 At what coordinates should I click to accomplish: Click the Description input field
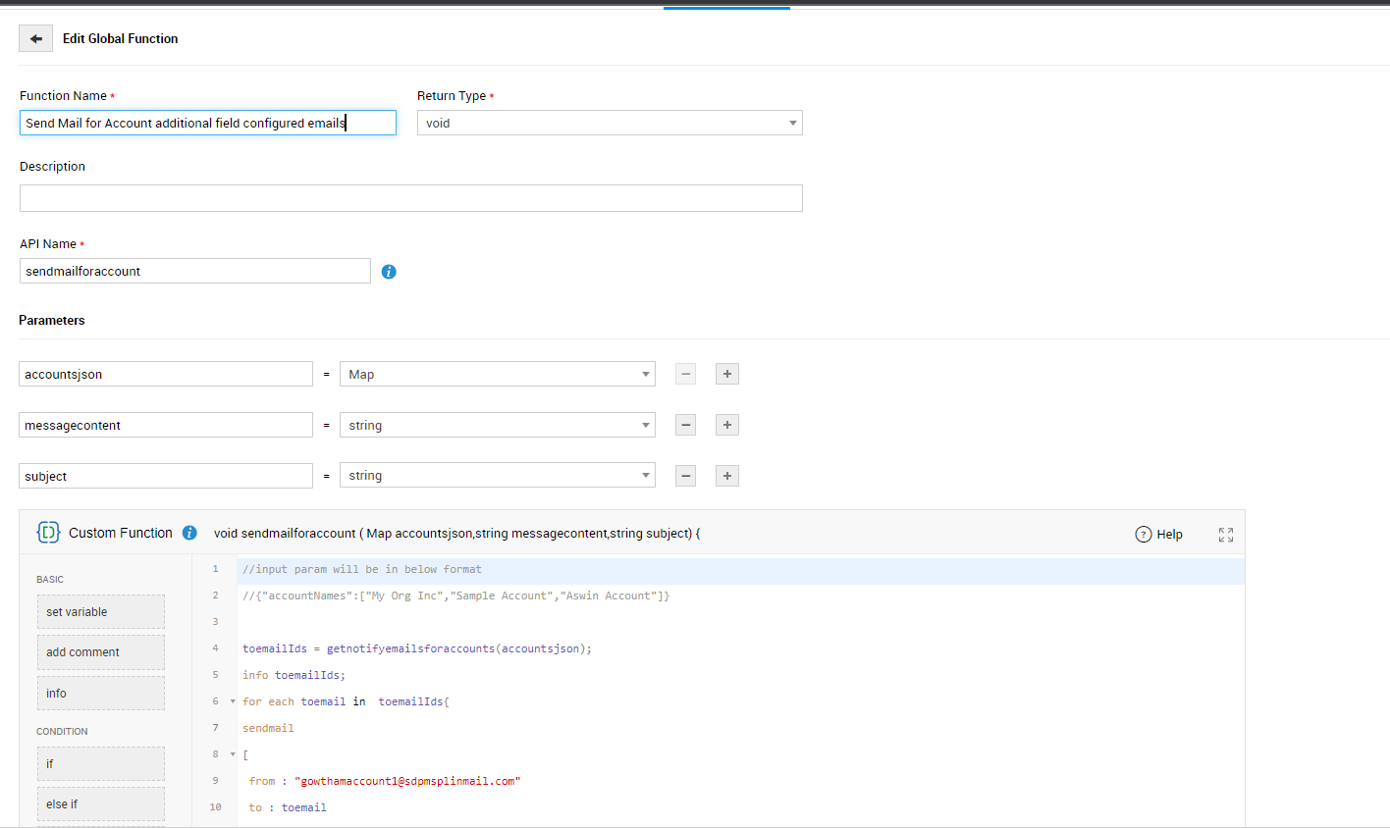click(x=410, y=198)
